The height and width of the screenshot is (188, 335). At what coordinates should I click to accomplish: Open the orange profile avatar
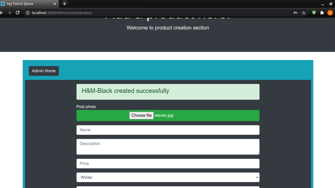point(330,13)
